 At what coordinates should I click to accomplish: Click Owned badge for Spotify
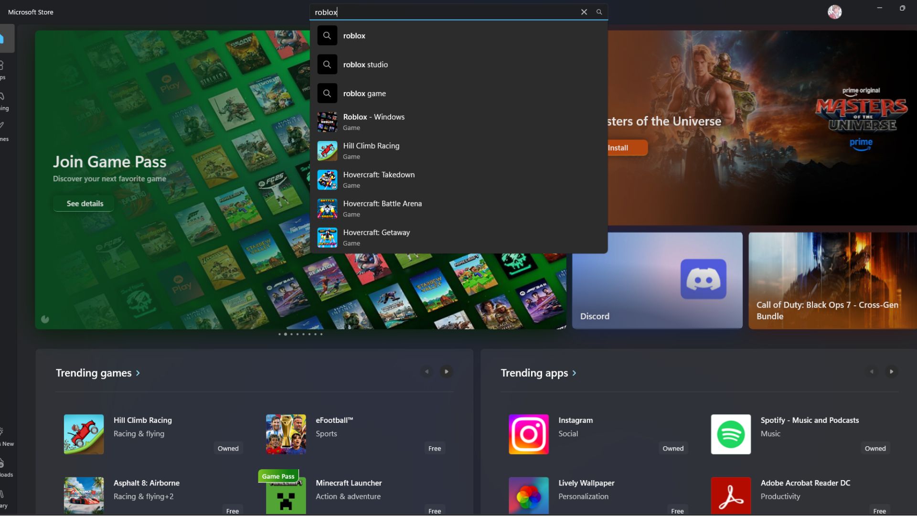[x=875, y=448]
